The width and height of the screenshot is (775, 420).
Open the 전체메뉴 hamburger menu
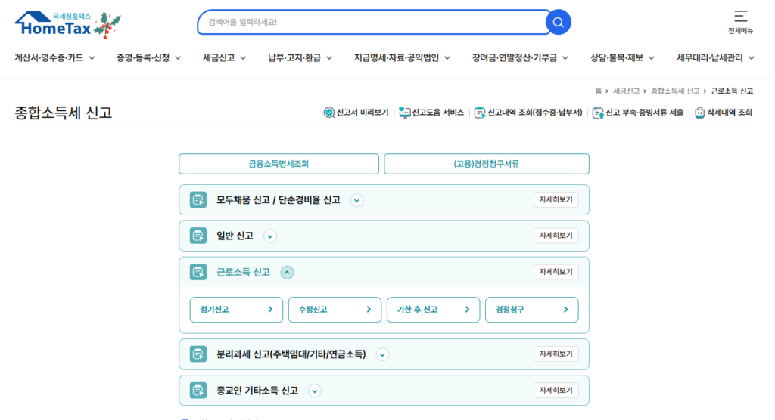[x=740, y=21]
